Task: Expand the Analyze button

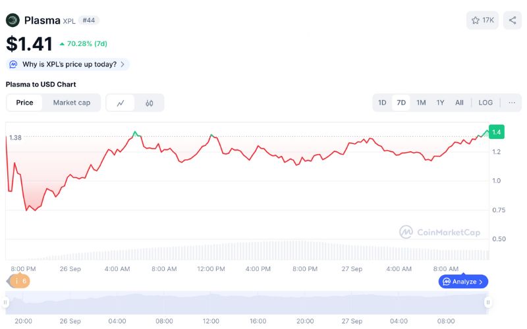Action: pyautogui.click(x=463, y=282)
